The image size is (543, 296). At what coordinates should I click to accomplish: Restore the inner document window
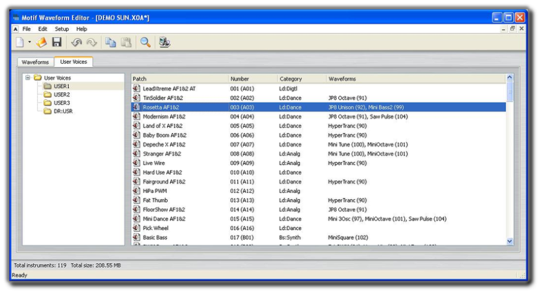[x=513, y=28]
